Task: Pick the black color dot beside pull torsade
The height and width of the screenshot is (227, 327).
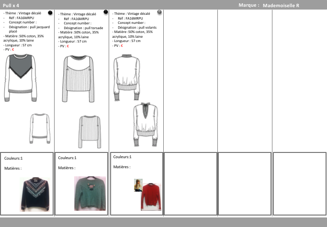Action: pyautogui.click(x=106, y=12)
